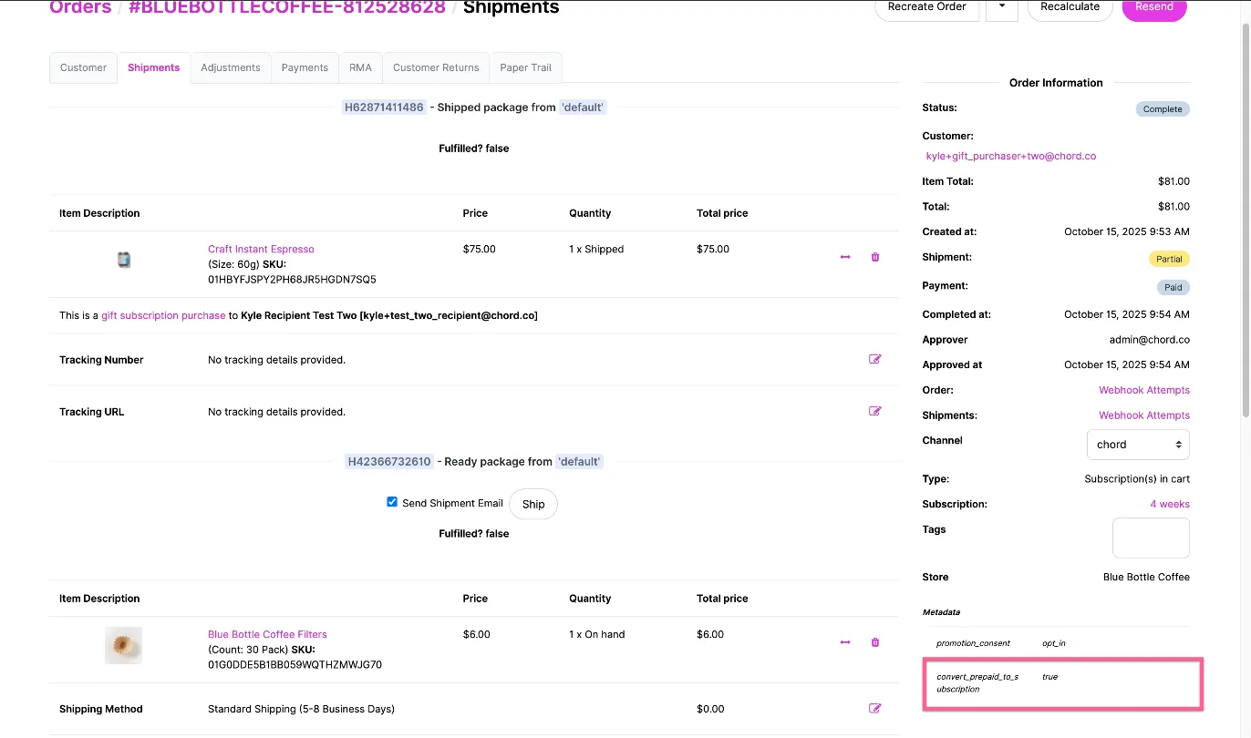Open the Paper Trail tab

tap(525, 67)
